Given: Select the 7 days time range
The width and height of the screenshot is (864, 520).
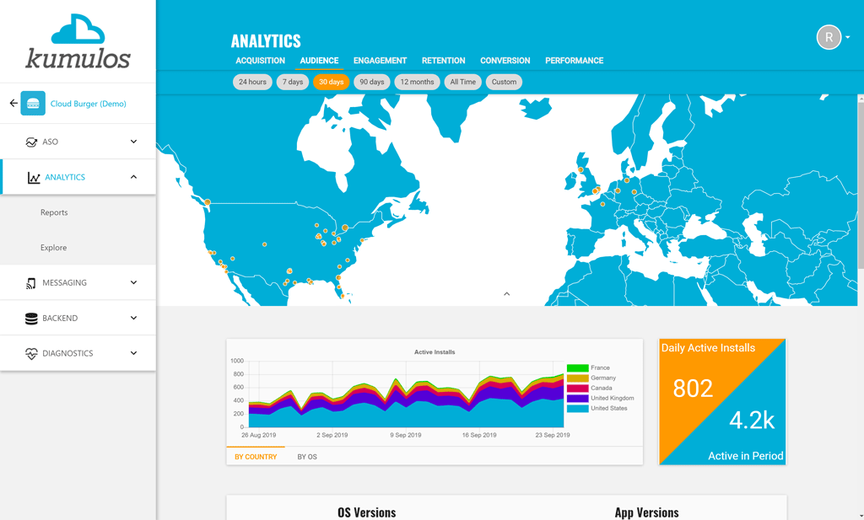Looking at the screenshot, I should (293, 82).
